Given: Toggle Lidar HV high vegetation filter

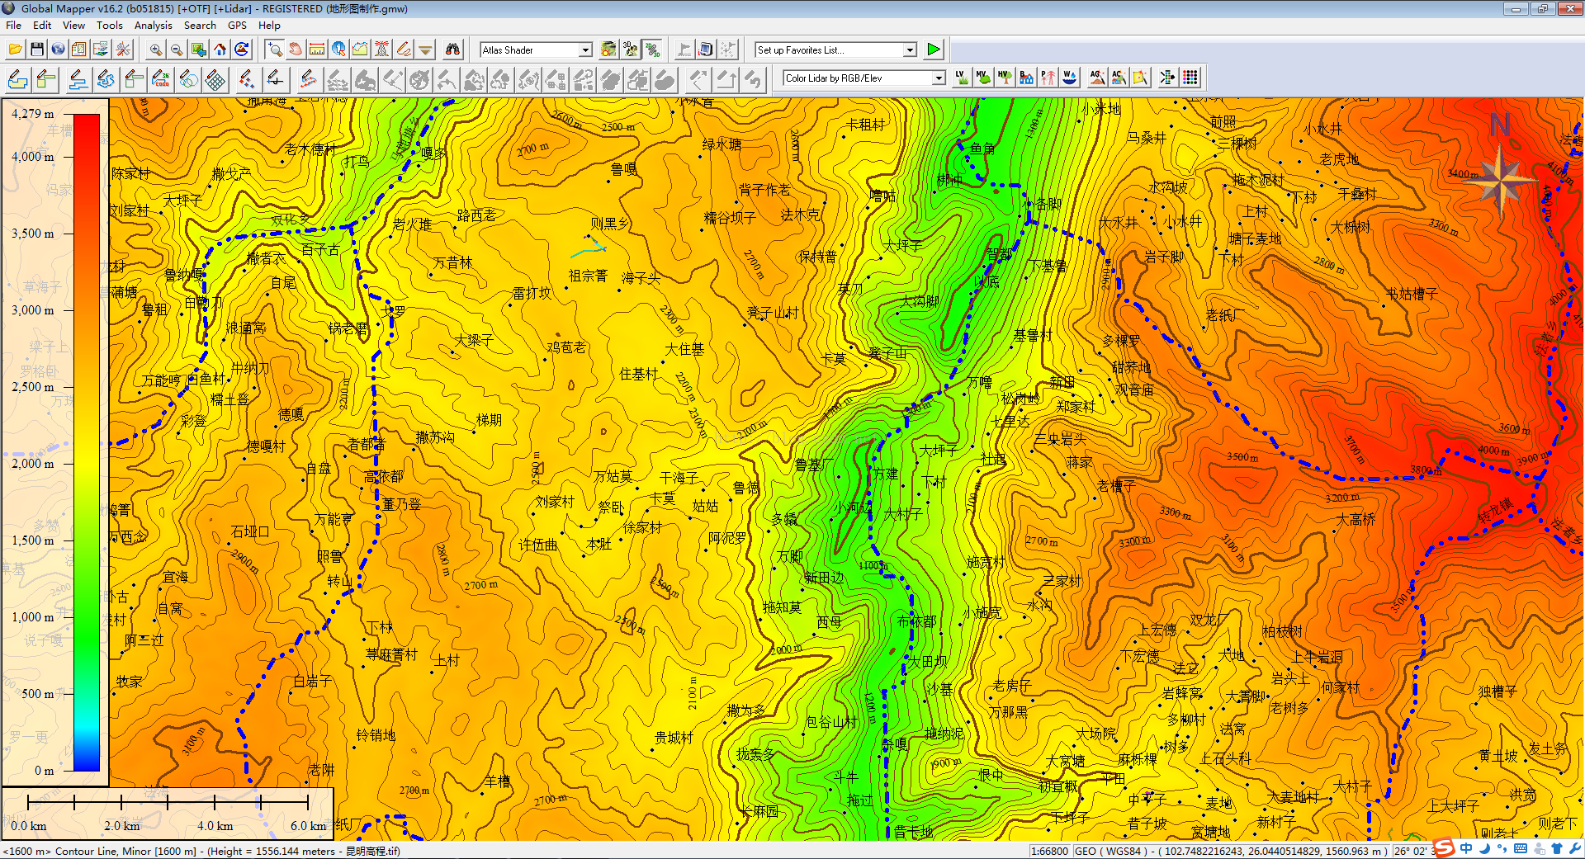Looking at the screenshot, I should 1005,78.
